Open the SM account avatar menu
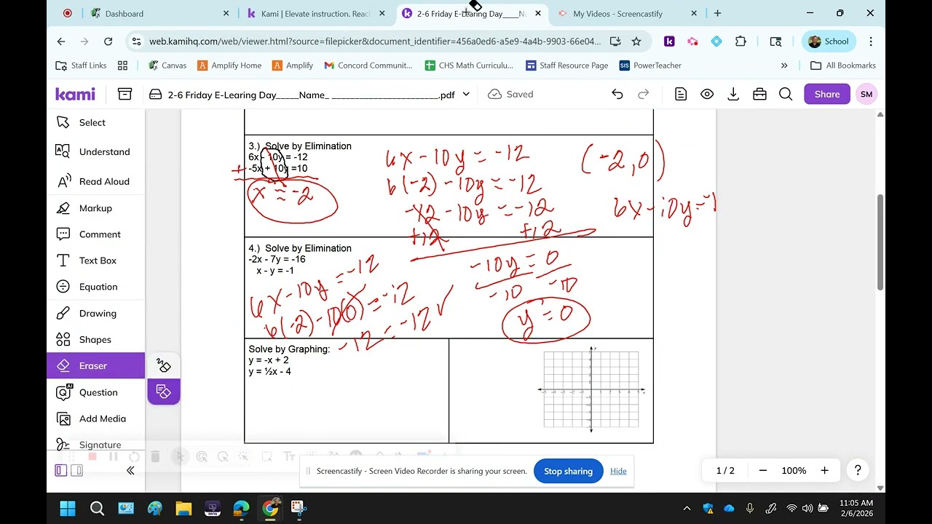 [x=866, y=94]
